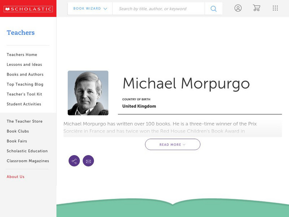The image size is (289, 217).
Task: Click the Teachers heading link
Action: 21,33
